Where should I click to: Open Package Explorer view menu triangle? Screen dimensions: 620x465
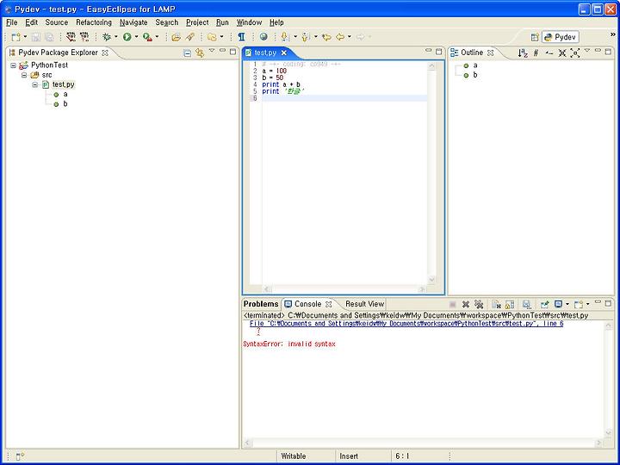[x=212, y=50]
